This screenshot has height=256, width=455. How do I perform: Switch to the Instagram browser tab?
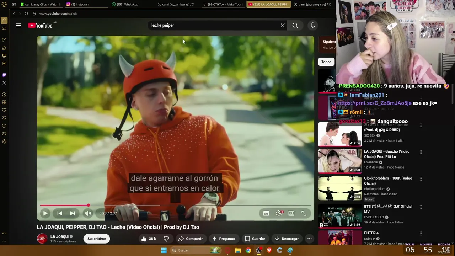pos(86,4)
